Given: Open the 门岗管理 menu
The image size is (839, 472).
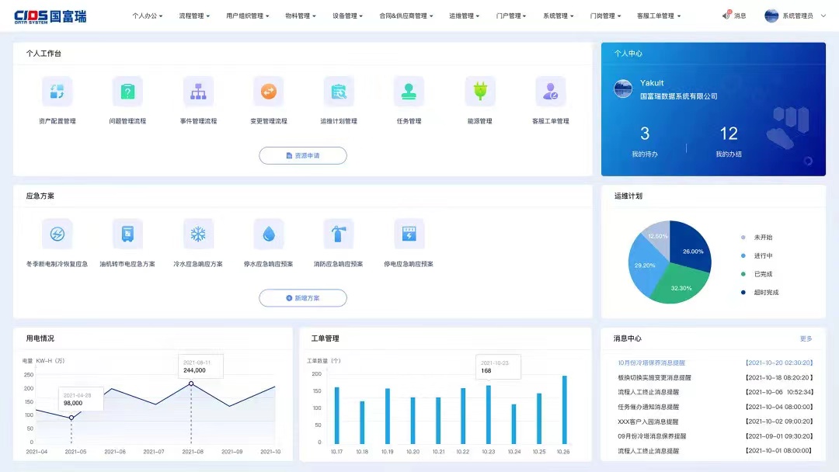Looking at the screenshot, I should 605,16.
